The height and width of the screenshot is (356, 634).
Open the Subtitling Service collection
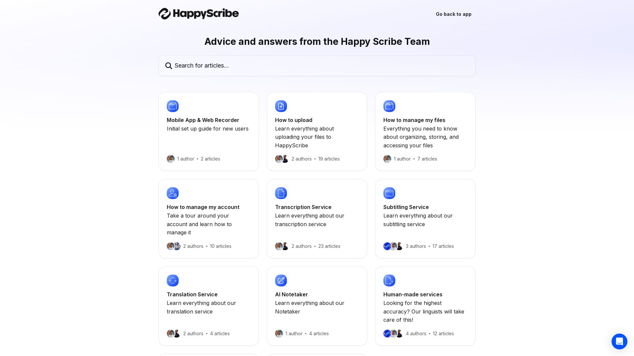click(425, 219)
